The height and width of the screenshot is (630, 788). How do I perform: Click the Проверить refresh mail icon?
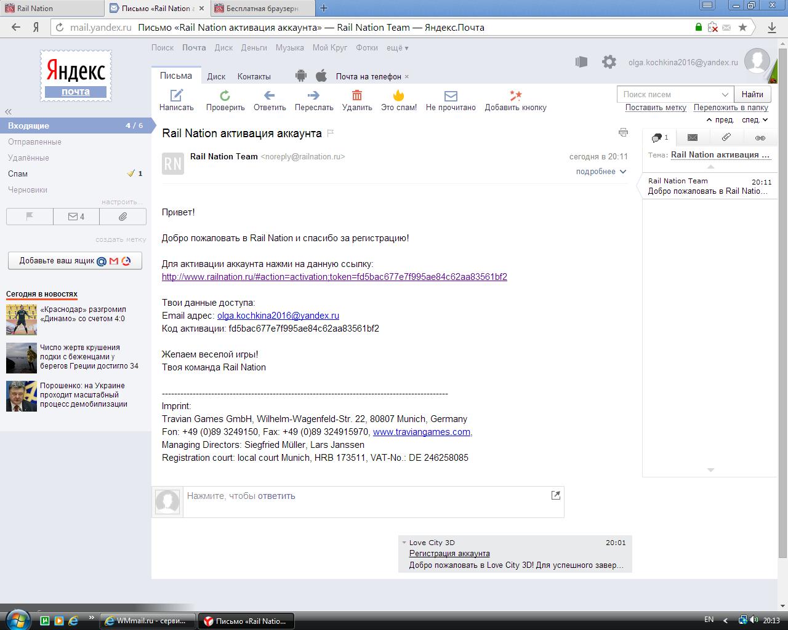pyautogui.click(x=225, y=95)
